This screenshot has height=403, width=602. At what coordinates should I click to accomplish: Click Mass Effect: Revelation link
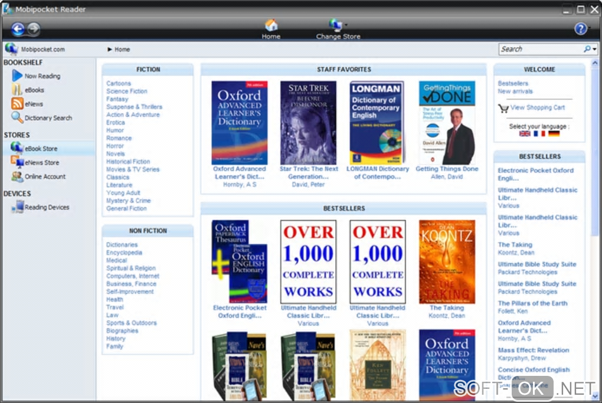click(534, 350)
